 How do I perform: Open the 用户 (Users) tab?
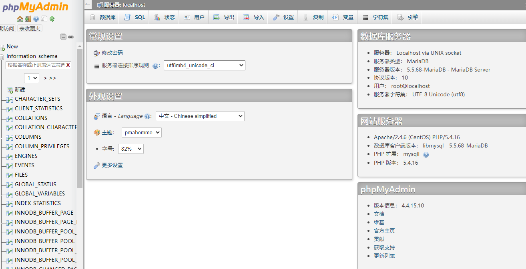click(194, 17)
